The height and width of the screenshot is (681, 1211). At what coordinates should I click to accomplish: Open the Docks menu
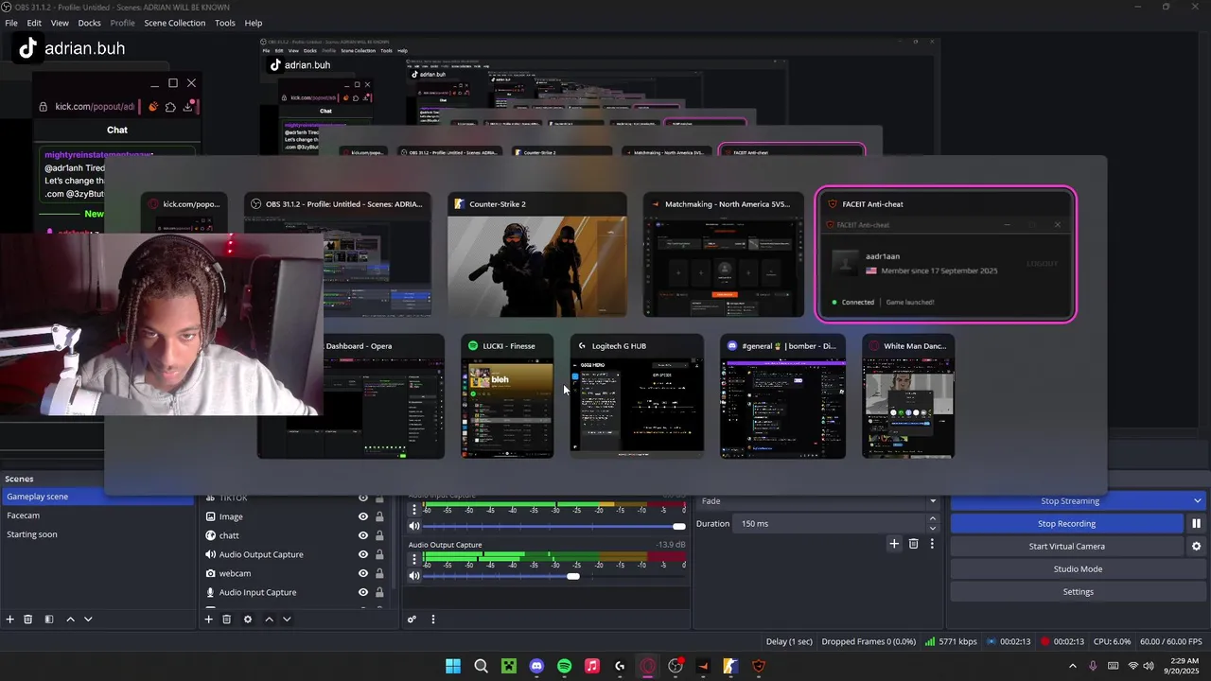coord(89,23)
